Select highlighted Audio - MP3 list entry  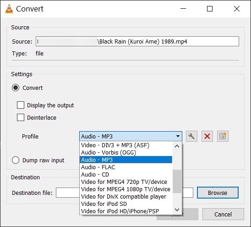126,160
